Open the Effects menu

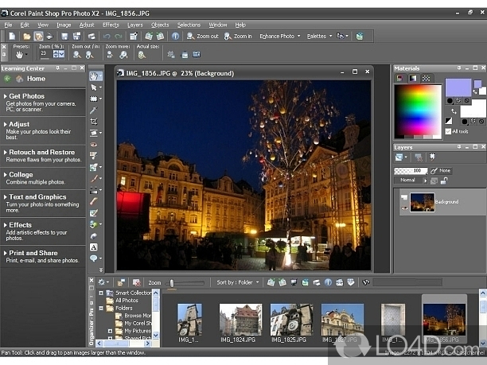(x=111, y=25)
